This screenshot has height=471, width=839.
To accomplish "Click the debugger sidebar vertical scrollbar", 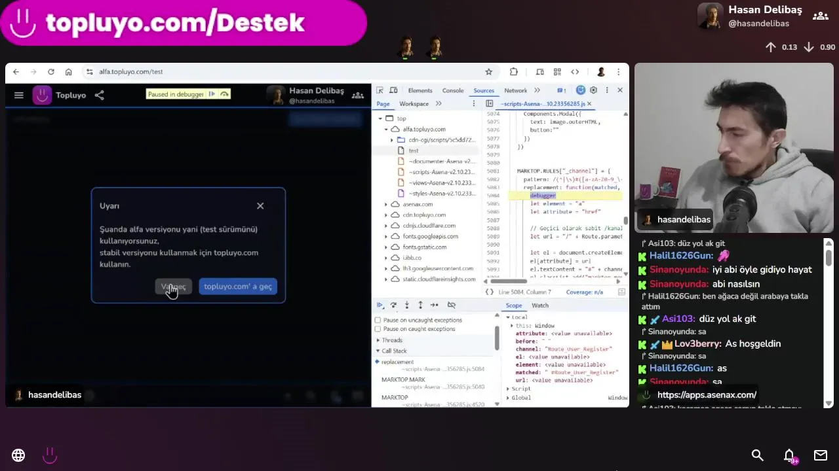I will click(x=496, y=338).
